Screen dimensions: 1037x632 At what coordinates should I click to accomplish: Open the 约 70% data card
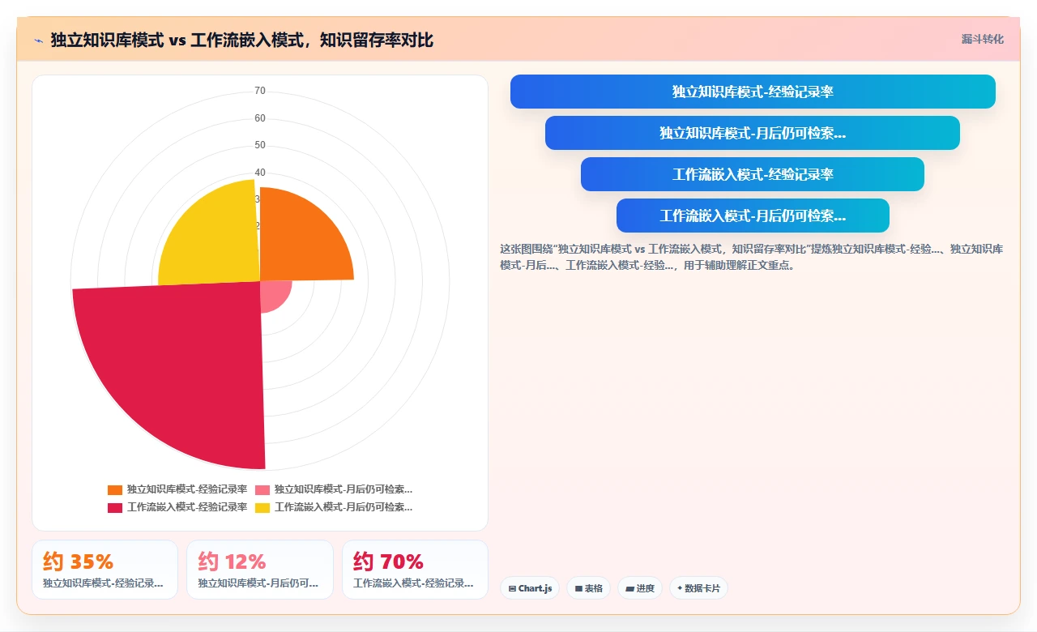415,570
